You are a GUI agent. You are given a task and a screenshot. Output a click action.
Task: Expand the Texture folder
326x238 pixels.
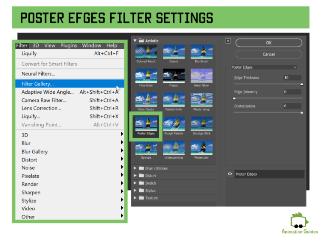pyautogui.click(x=135, y=198)
